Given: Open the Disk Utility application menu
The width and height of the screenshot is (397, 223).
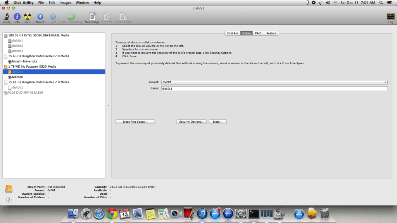Looking at the screenshot, I should point(23,3).
